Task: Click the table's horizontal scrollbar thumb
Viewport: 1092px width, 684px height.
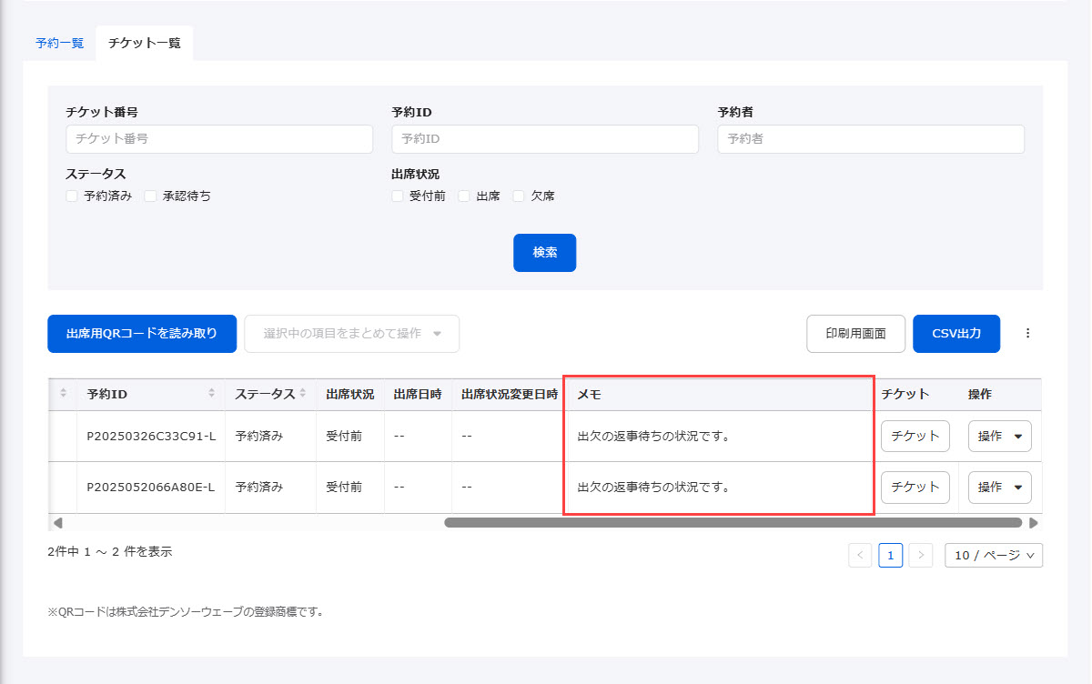Action: click(733, 523)
